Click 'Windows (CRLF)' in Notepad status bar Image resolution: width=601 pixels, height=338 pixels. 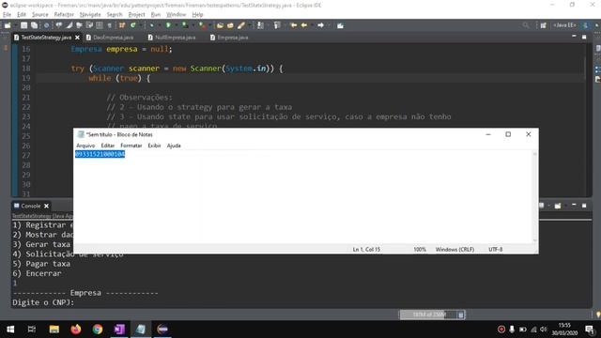(x=455, y=250)
